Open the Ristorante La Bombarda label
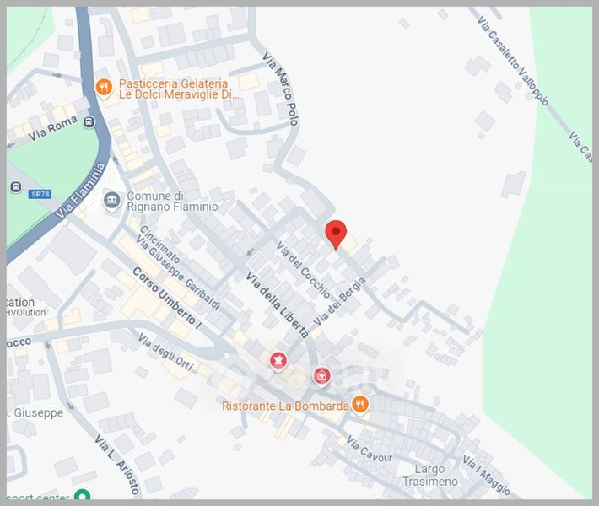 click(284, 406)
